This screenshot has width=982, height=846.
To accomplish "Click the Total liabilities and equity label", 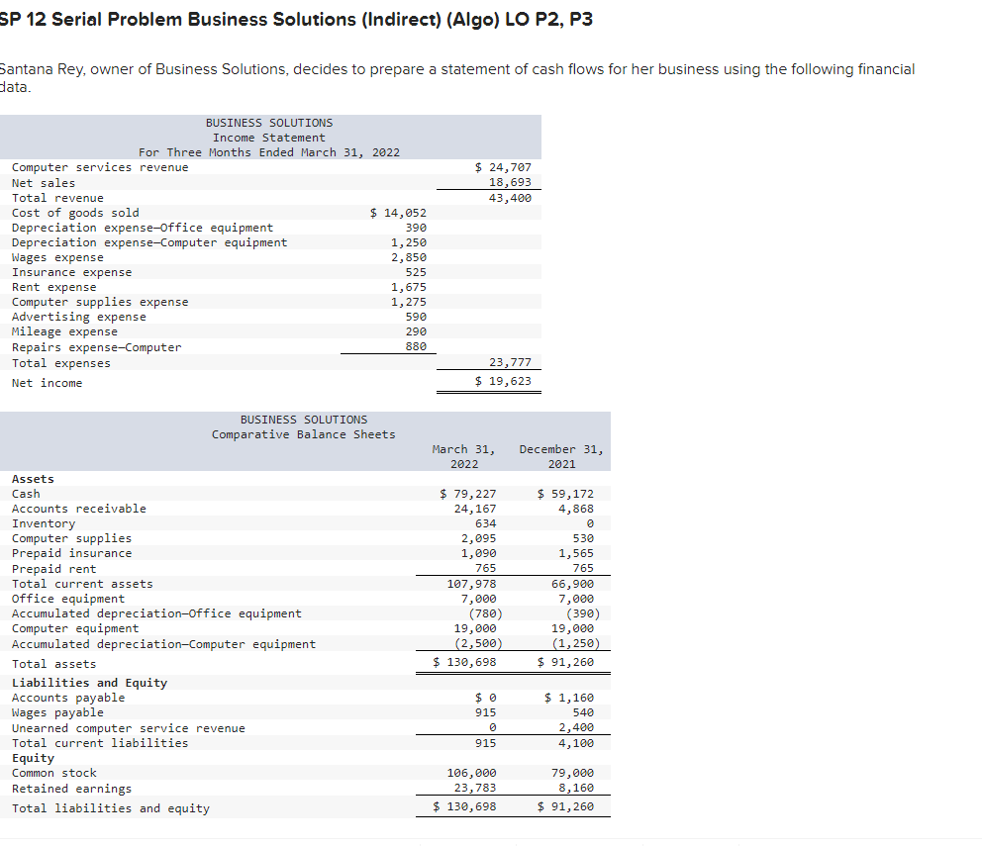I will 111,808.
